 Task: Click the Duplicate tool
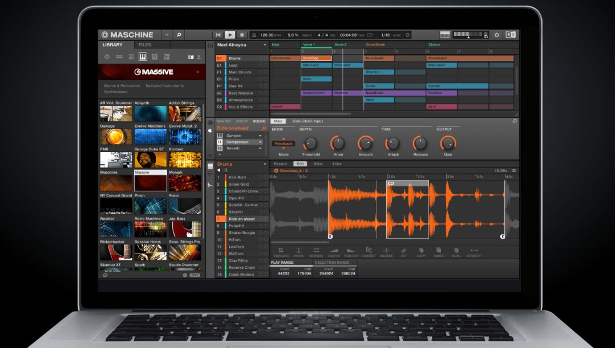456,252
